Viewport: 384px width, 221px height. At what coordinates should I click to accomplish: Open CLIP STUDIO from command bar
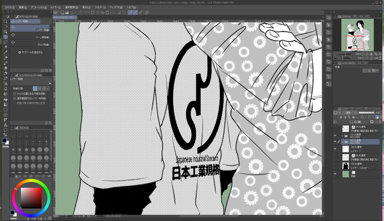tap(56, 12)
